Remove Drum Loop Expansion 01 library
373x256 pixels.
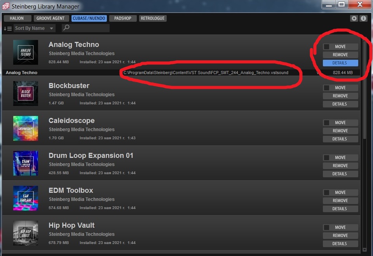coord(340,166)
